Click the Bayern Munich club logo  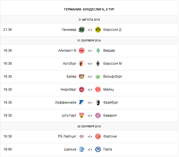[98, 115]
